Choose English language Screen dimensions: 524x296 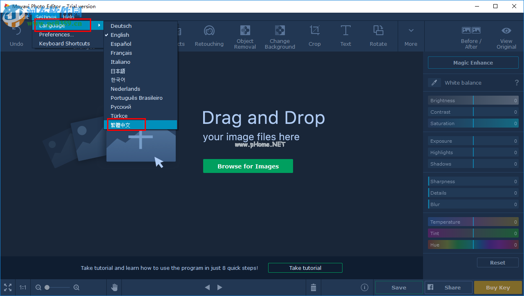[141, 35]
